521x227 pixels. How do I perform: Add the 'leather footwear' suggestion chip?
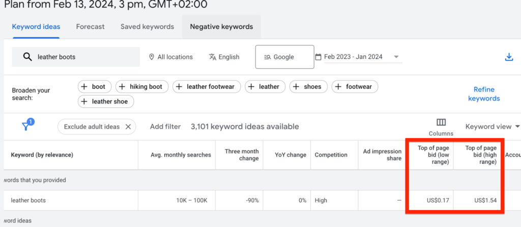(x=206, y=87)
